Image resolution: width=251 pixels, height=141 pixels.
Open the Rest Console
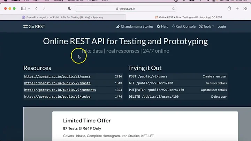(x=184, y=27)
